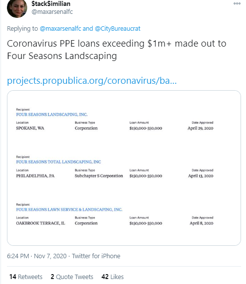Click the tweet text about PPE loans
Image resolution: width=246 pixels, height=284 pixels.
[117, 50]
